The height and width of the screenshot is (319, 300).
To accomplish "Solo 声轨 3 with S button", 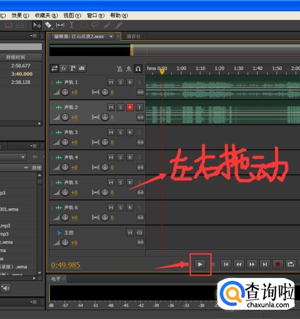I will click(120, 132).
